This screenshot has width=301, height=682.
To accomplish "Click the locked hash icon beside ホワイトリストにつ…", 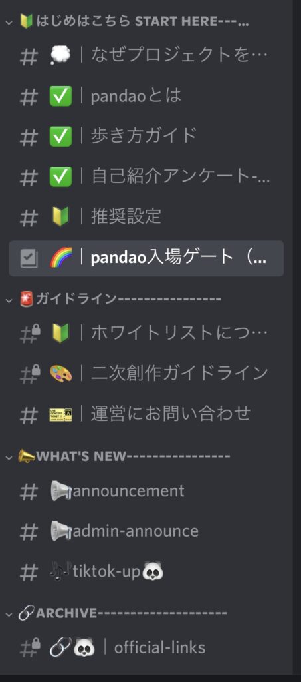I will point(30,333).
